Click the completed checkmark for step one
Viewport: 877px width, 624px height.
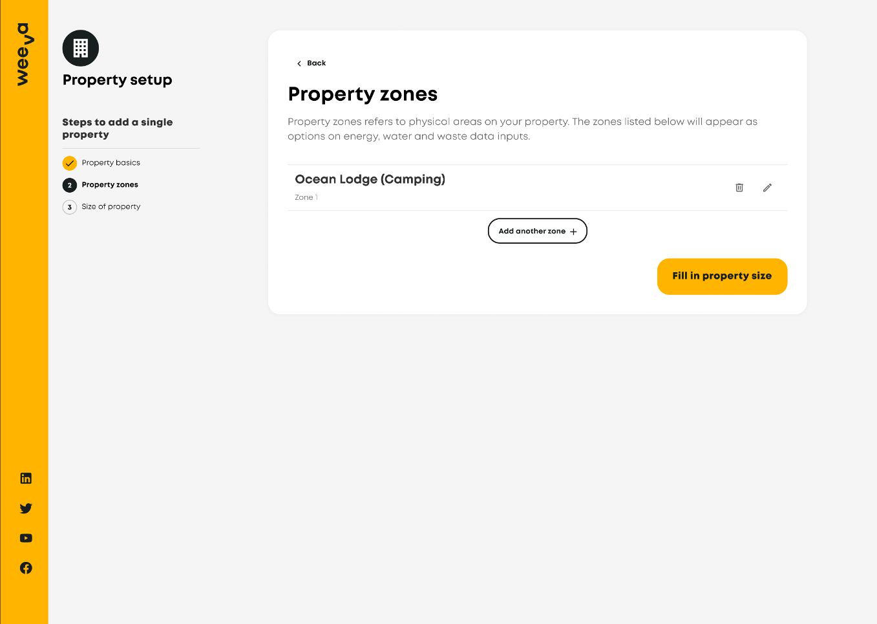(70, 163)
